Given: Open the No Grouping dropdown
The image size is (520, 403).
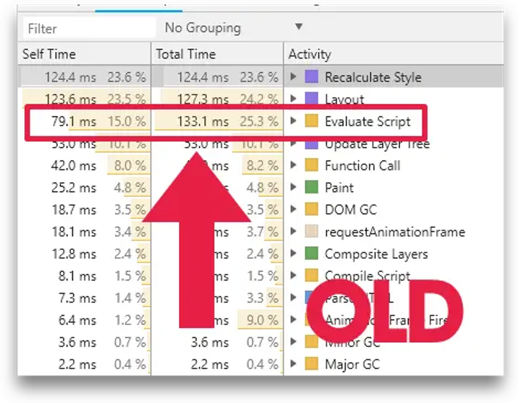Looking at the screenshot, I should pyautogui.click(x=233, y=28).
